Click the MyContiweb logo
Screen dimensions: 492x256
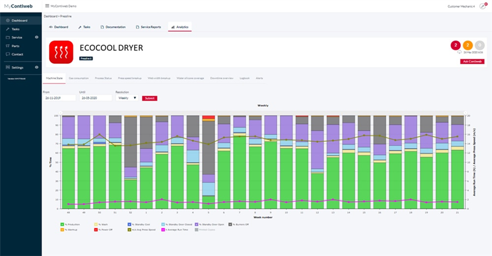(18, 6)
